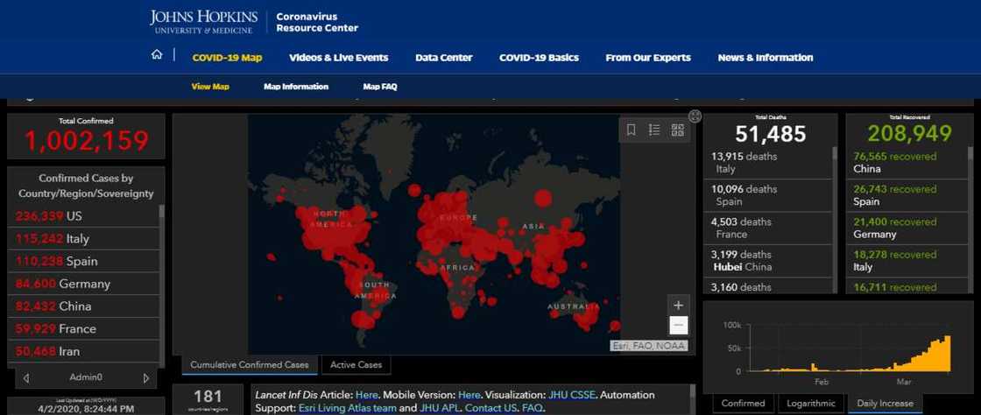This screenshot has height=415, width=981.
Task: Click the home icon in navigation bar
Action: tap(157, 54)
